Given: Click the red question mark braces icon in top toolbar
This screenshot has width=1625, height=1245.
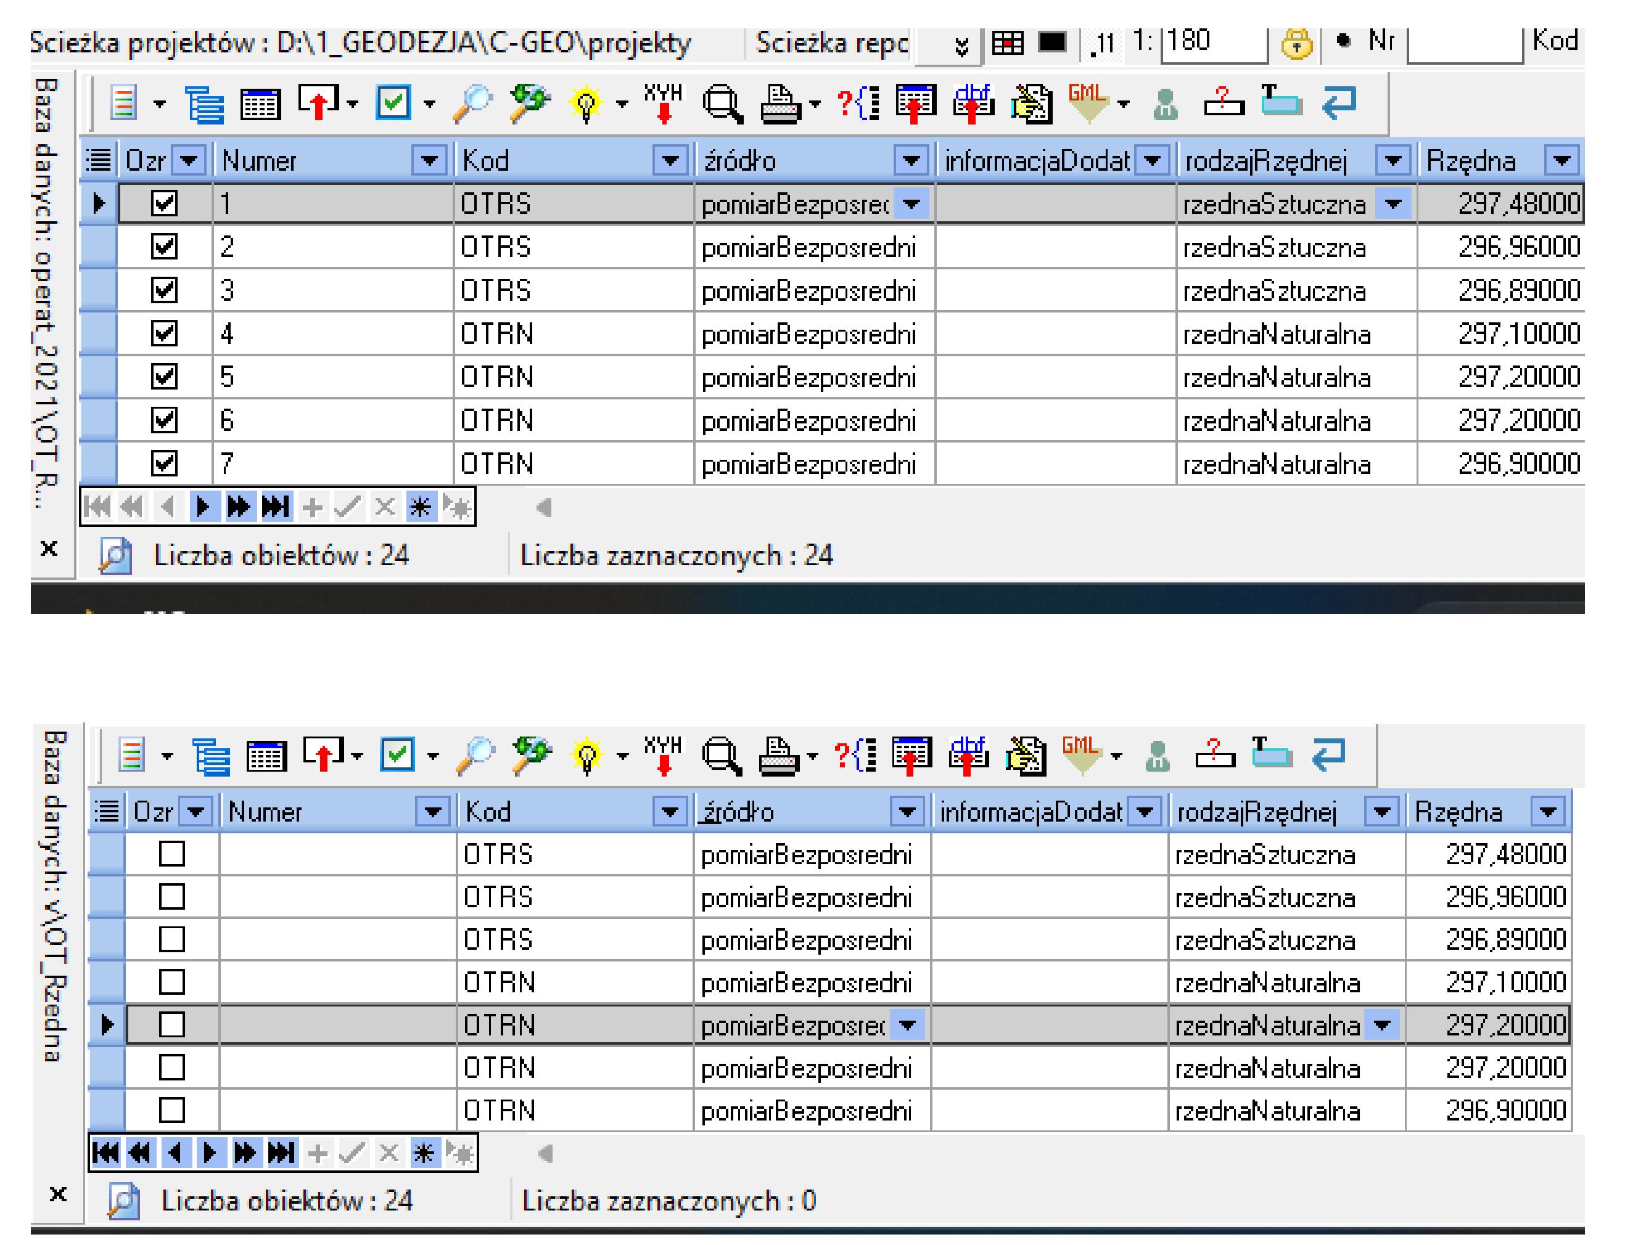Looking at the screenshot, I should tap(858, 103).
